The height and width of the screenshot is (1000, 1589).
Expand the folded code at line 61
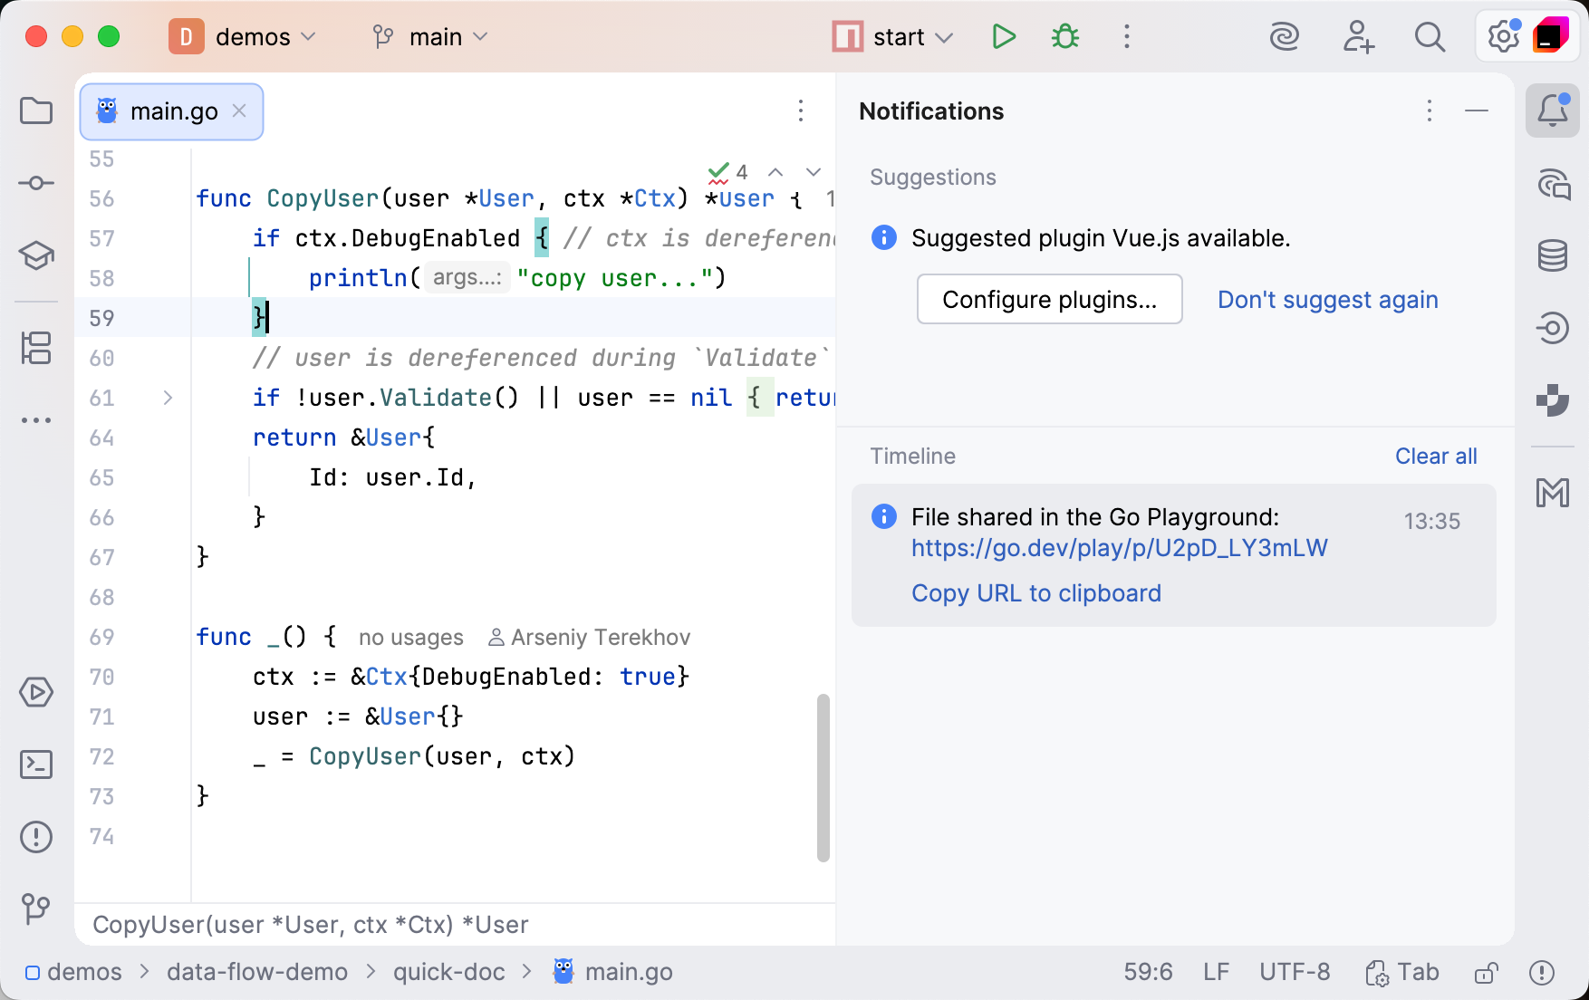point(167,398)
